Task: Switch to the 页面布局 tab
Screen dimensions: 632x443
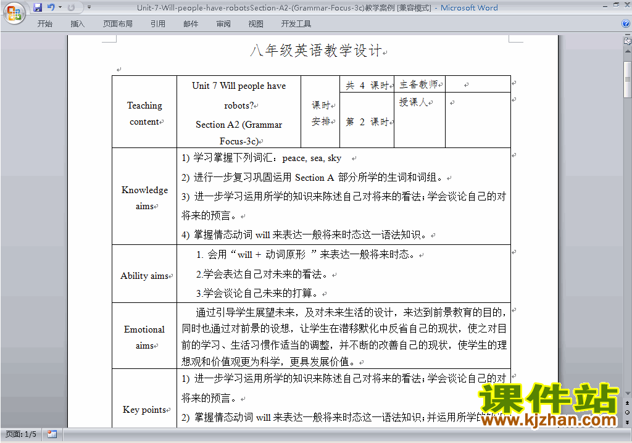Action: point(118,24)
